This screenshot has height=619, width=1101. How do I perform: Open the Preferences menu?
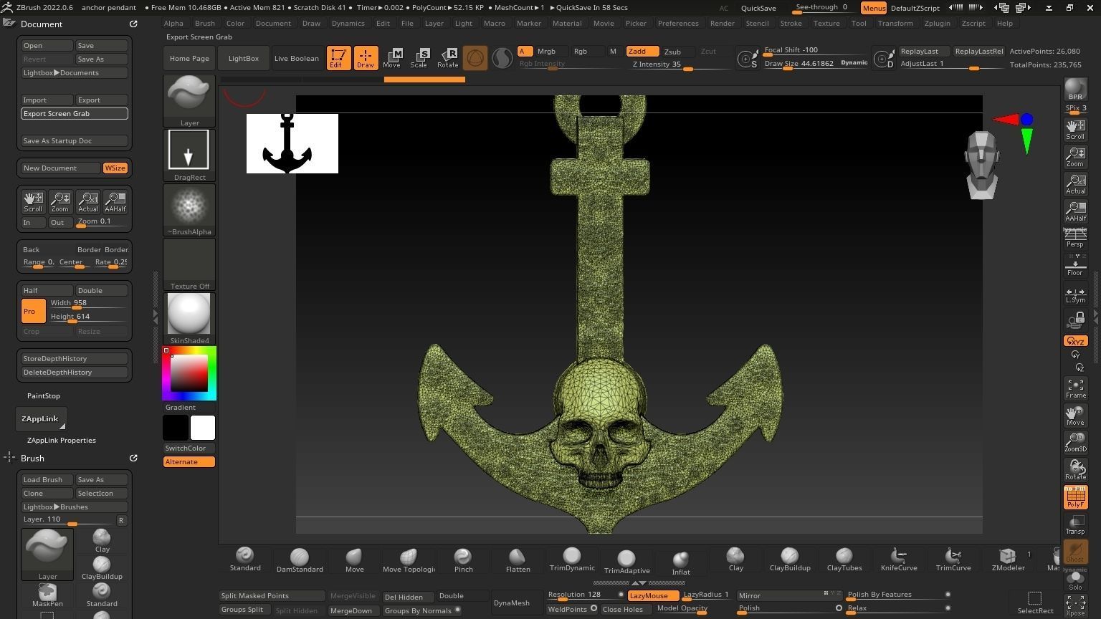coord(678,23)
